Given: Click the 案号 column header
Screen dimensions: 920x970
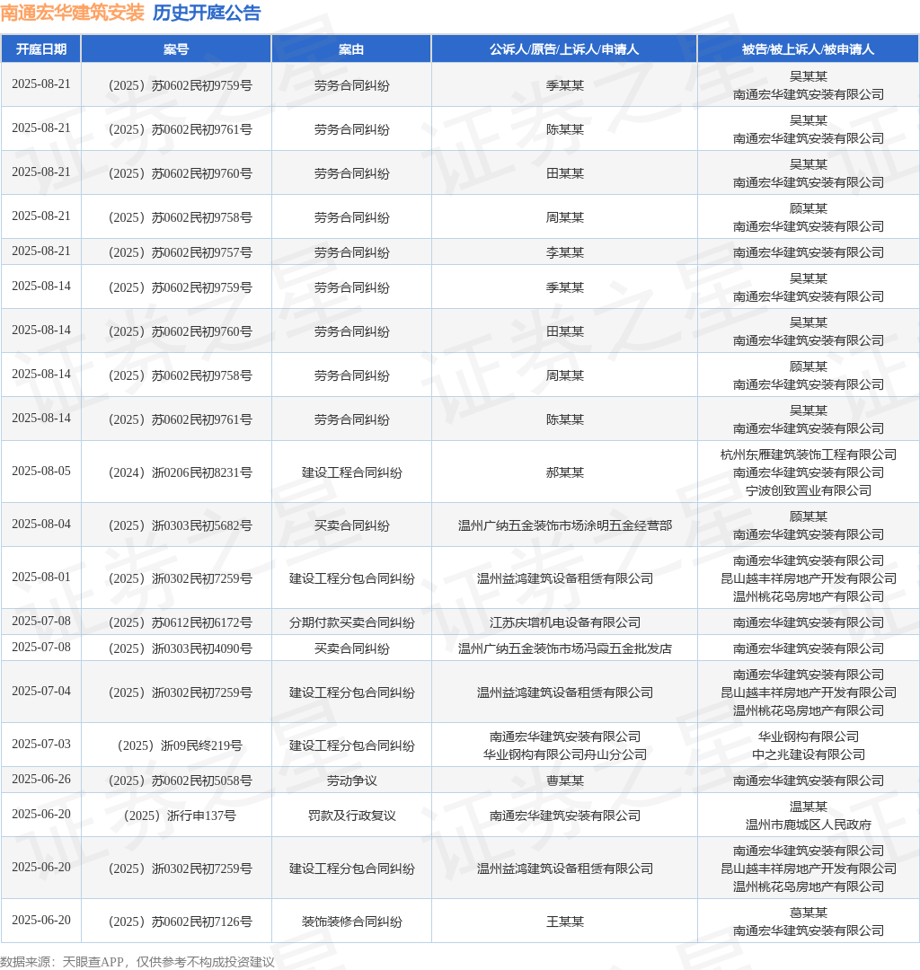Looking at the screenshot, I should tap(176, 49).
